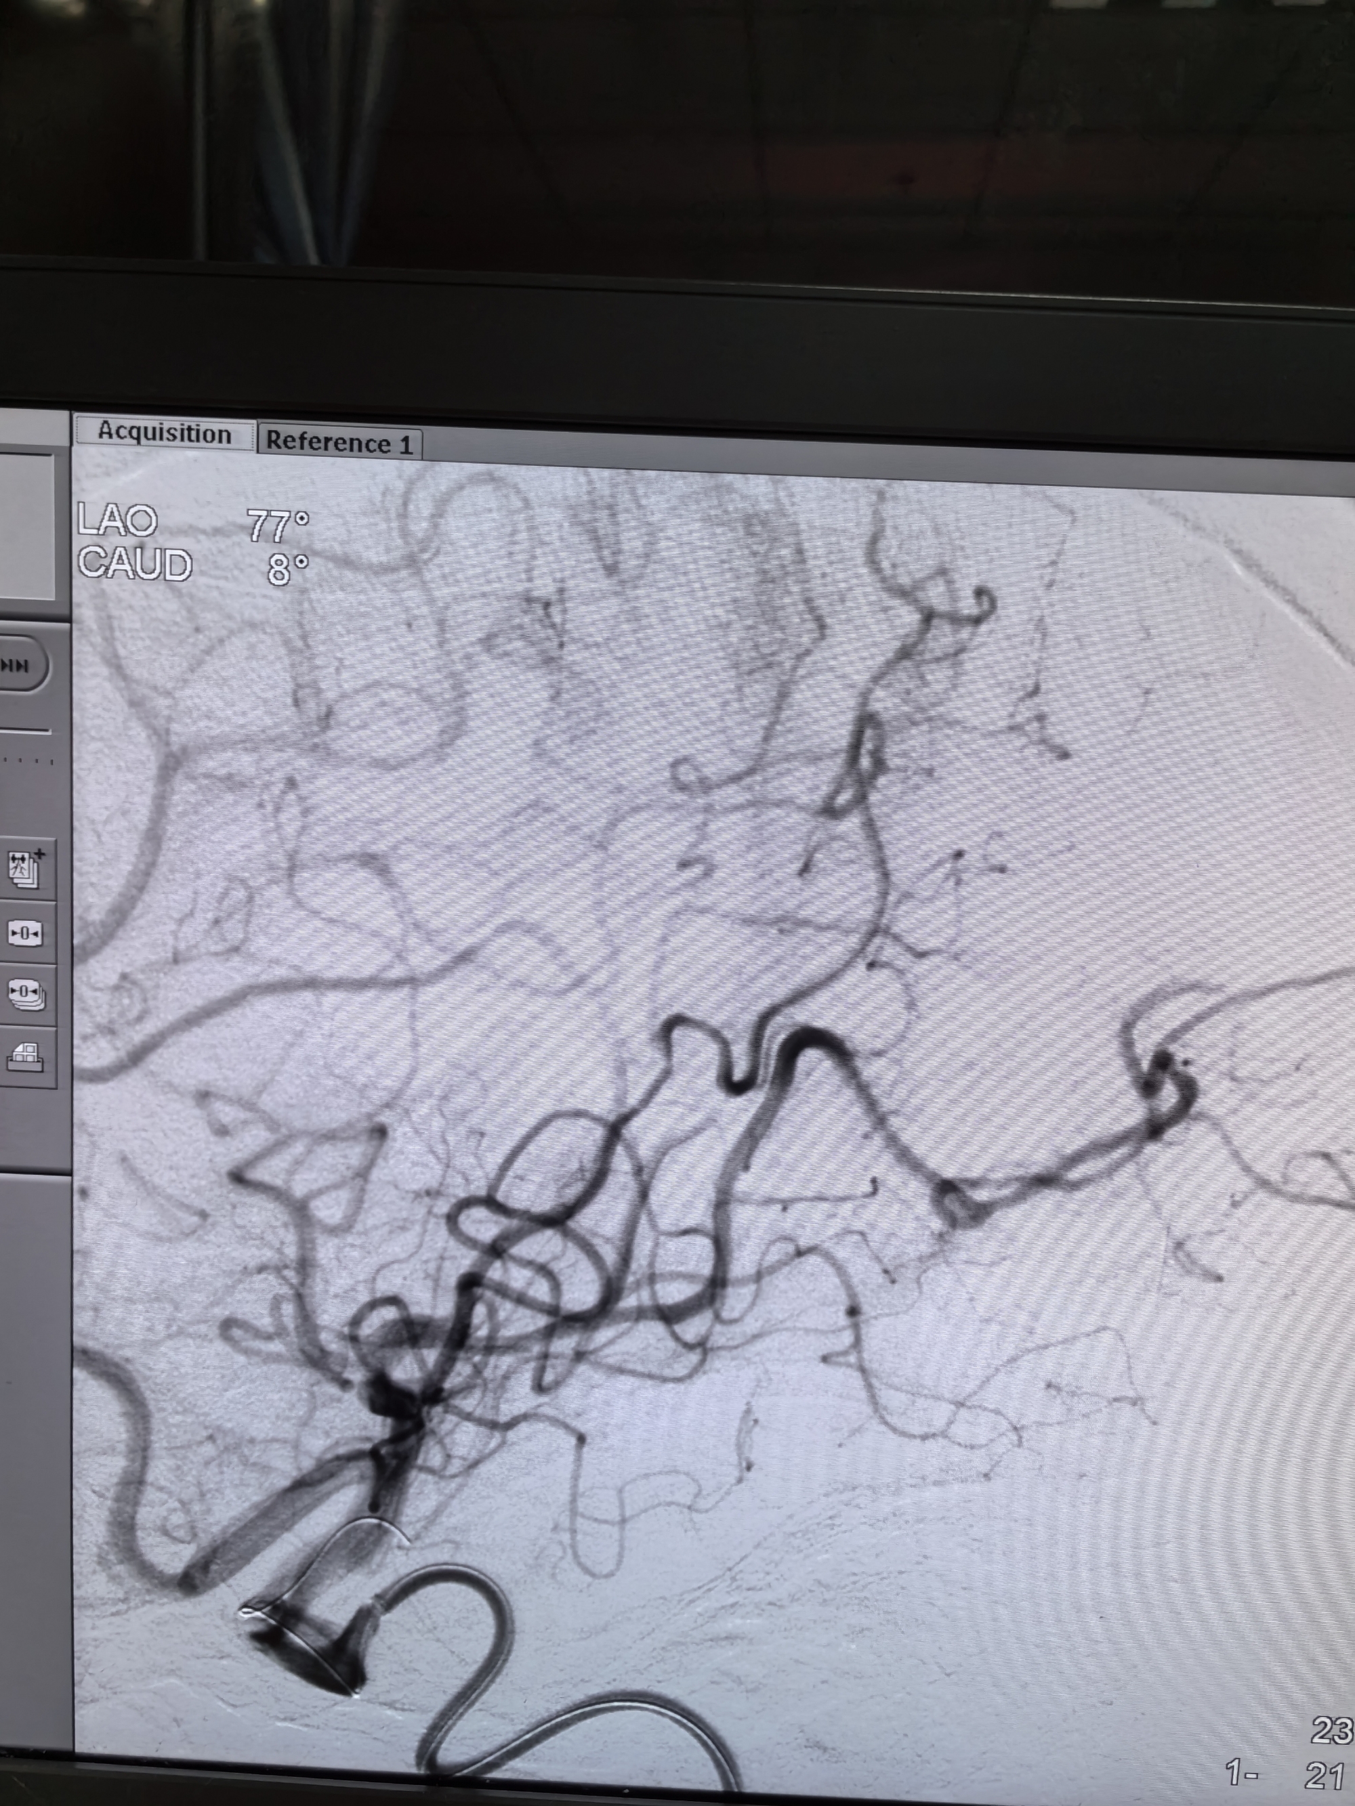Click the CAUD angle label
This screenshot has height=1806, width=1355.
click(135, 565)
